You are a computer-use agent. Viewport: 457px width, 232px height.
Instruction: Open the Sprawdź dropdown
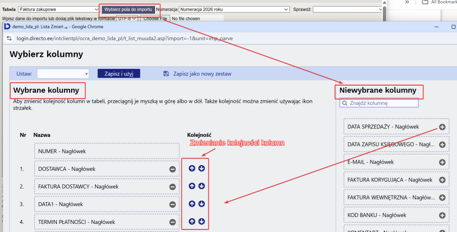click(348, 9)
